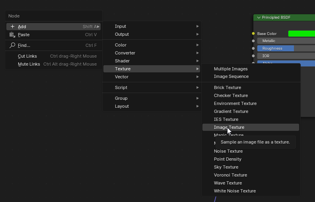Click the yellow Base Color socket
Screen dimensions: 315x202
(x=253, y=34)
